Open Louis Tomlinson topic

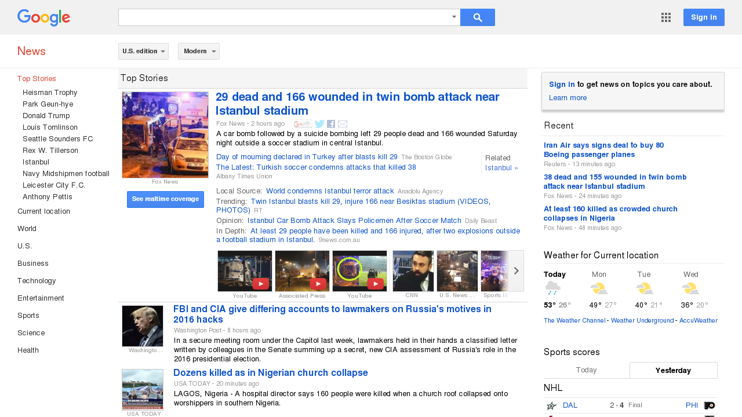[50, 127]
